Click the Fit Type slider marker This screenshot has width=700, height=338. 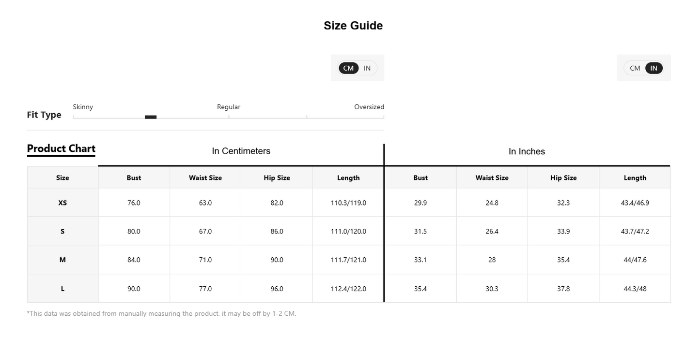coord(151,117)
